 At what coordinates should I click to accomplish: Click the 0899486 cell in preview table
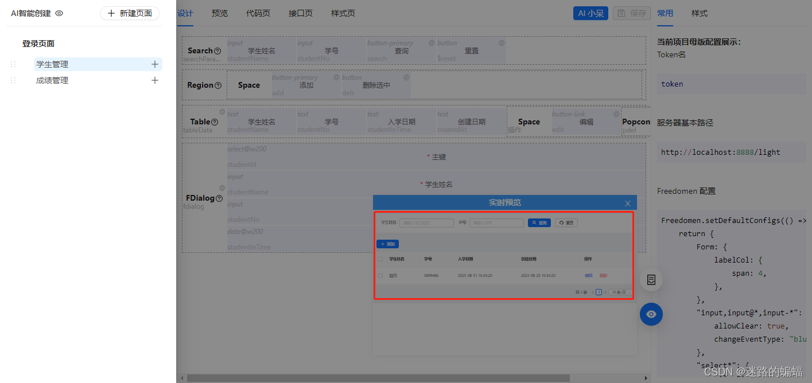click(x=431, y=276)
